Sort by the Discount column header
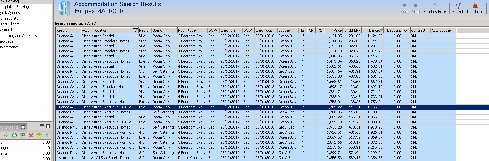This screenshot has height=161, width=489. [393, 30]
